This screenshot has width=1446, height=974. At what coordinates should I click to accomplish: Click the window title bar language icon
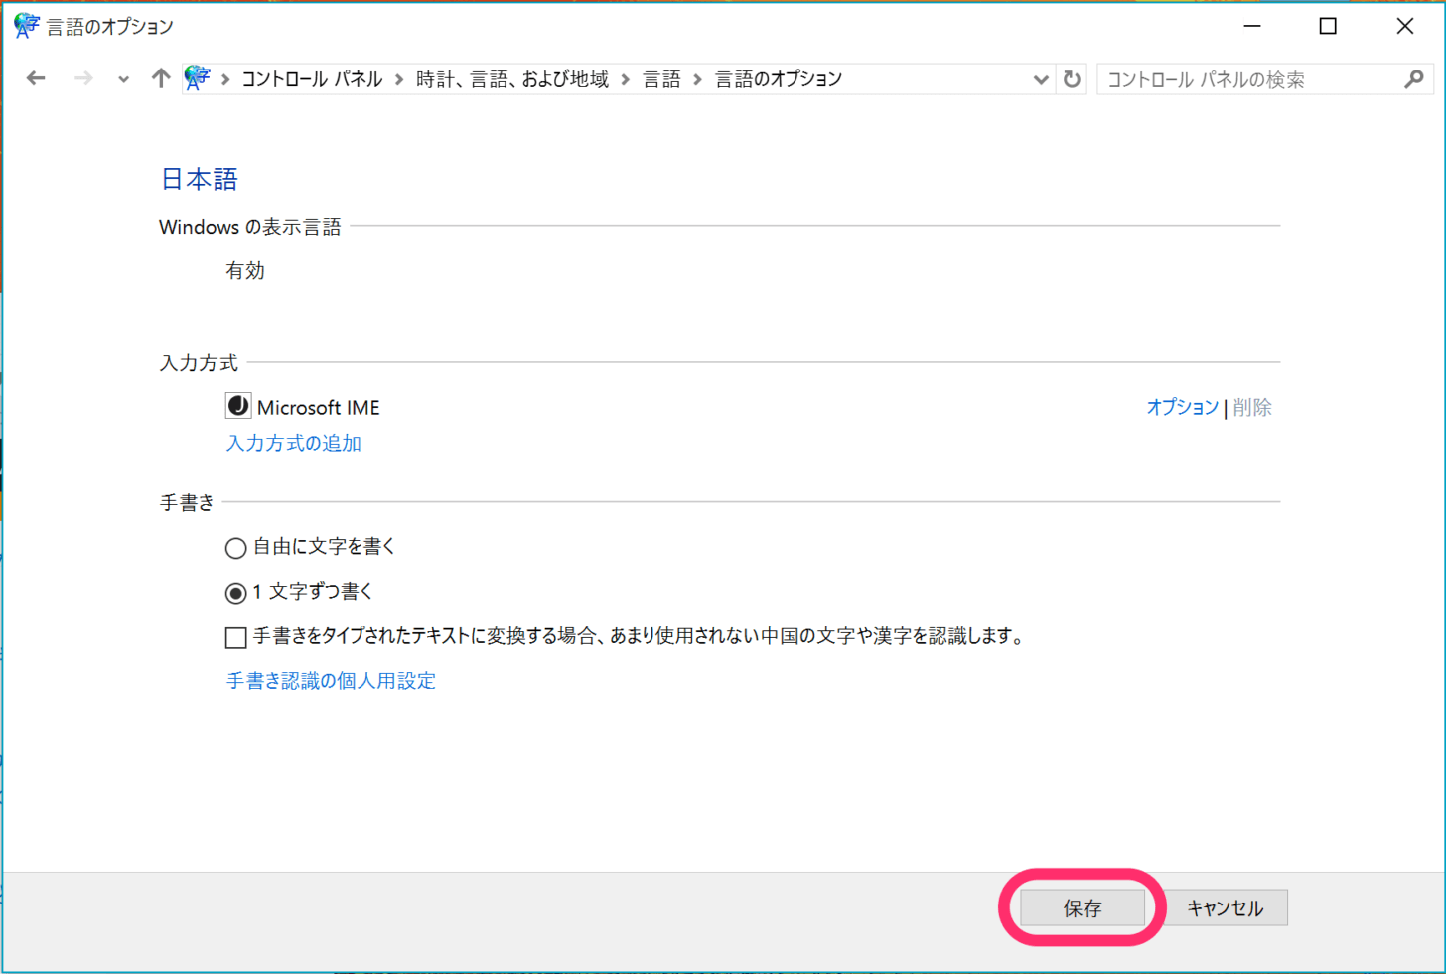pyautogui.click(x=26, y=26)
